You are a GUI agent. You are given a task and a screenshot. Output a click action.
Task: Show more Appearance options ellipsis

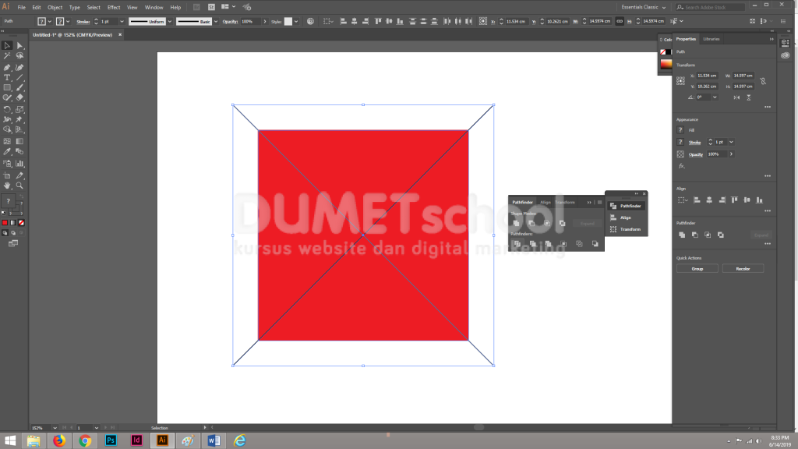[x=768, y=176]
